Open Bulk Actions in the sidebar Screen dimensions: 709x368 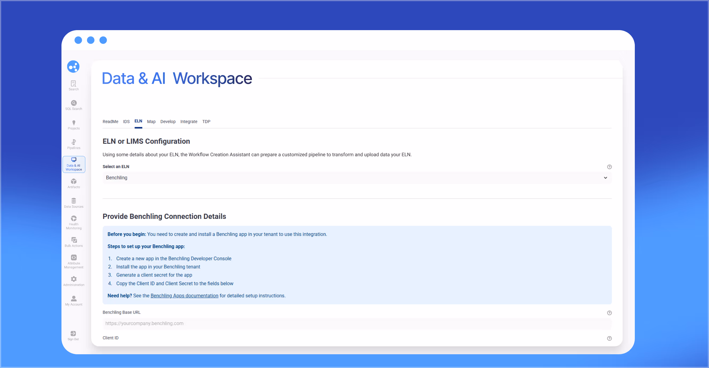73,242
